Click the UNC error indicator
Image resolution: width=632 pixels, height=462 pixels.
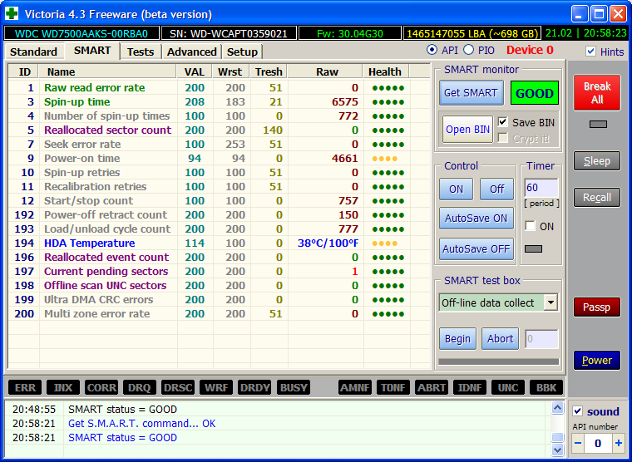click(508, 387)
